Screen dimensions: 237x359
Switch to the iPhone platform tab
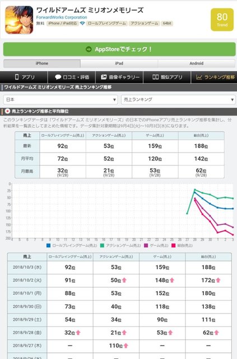[x=42, y=63]
